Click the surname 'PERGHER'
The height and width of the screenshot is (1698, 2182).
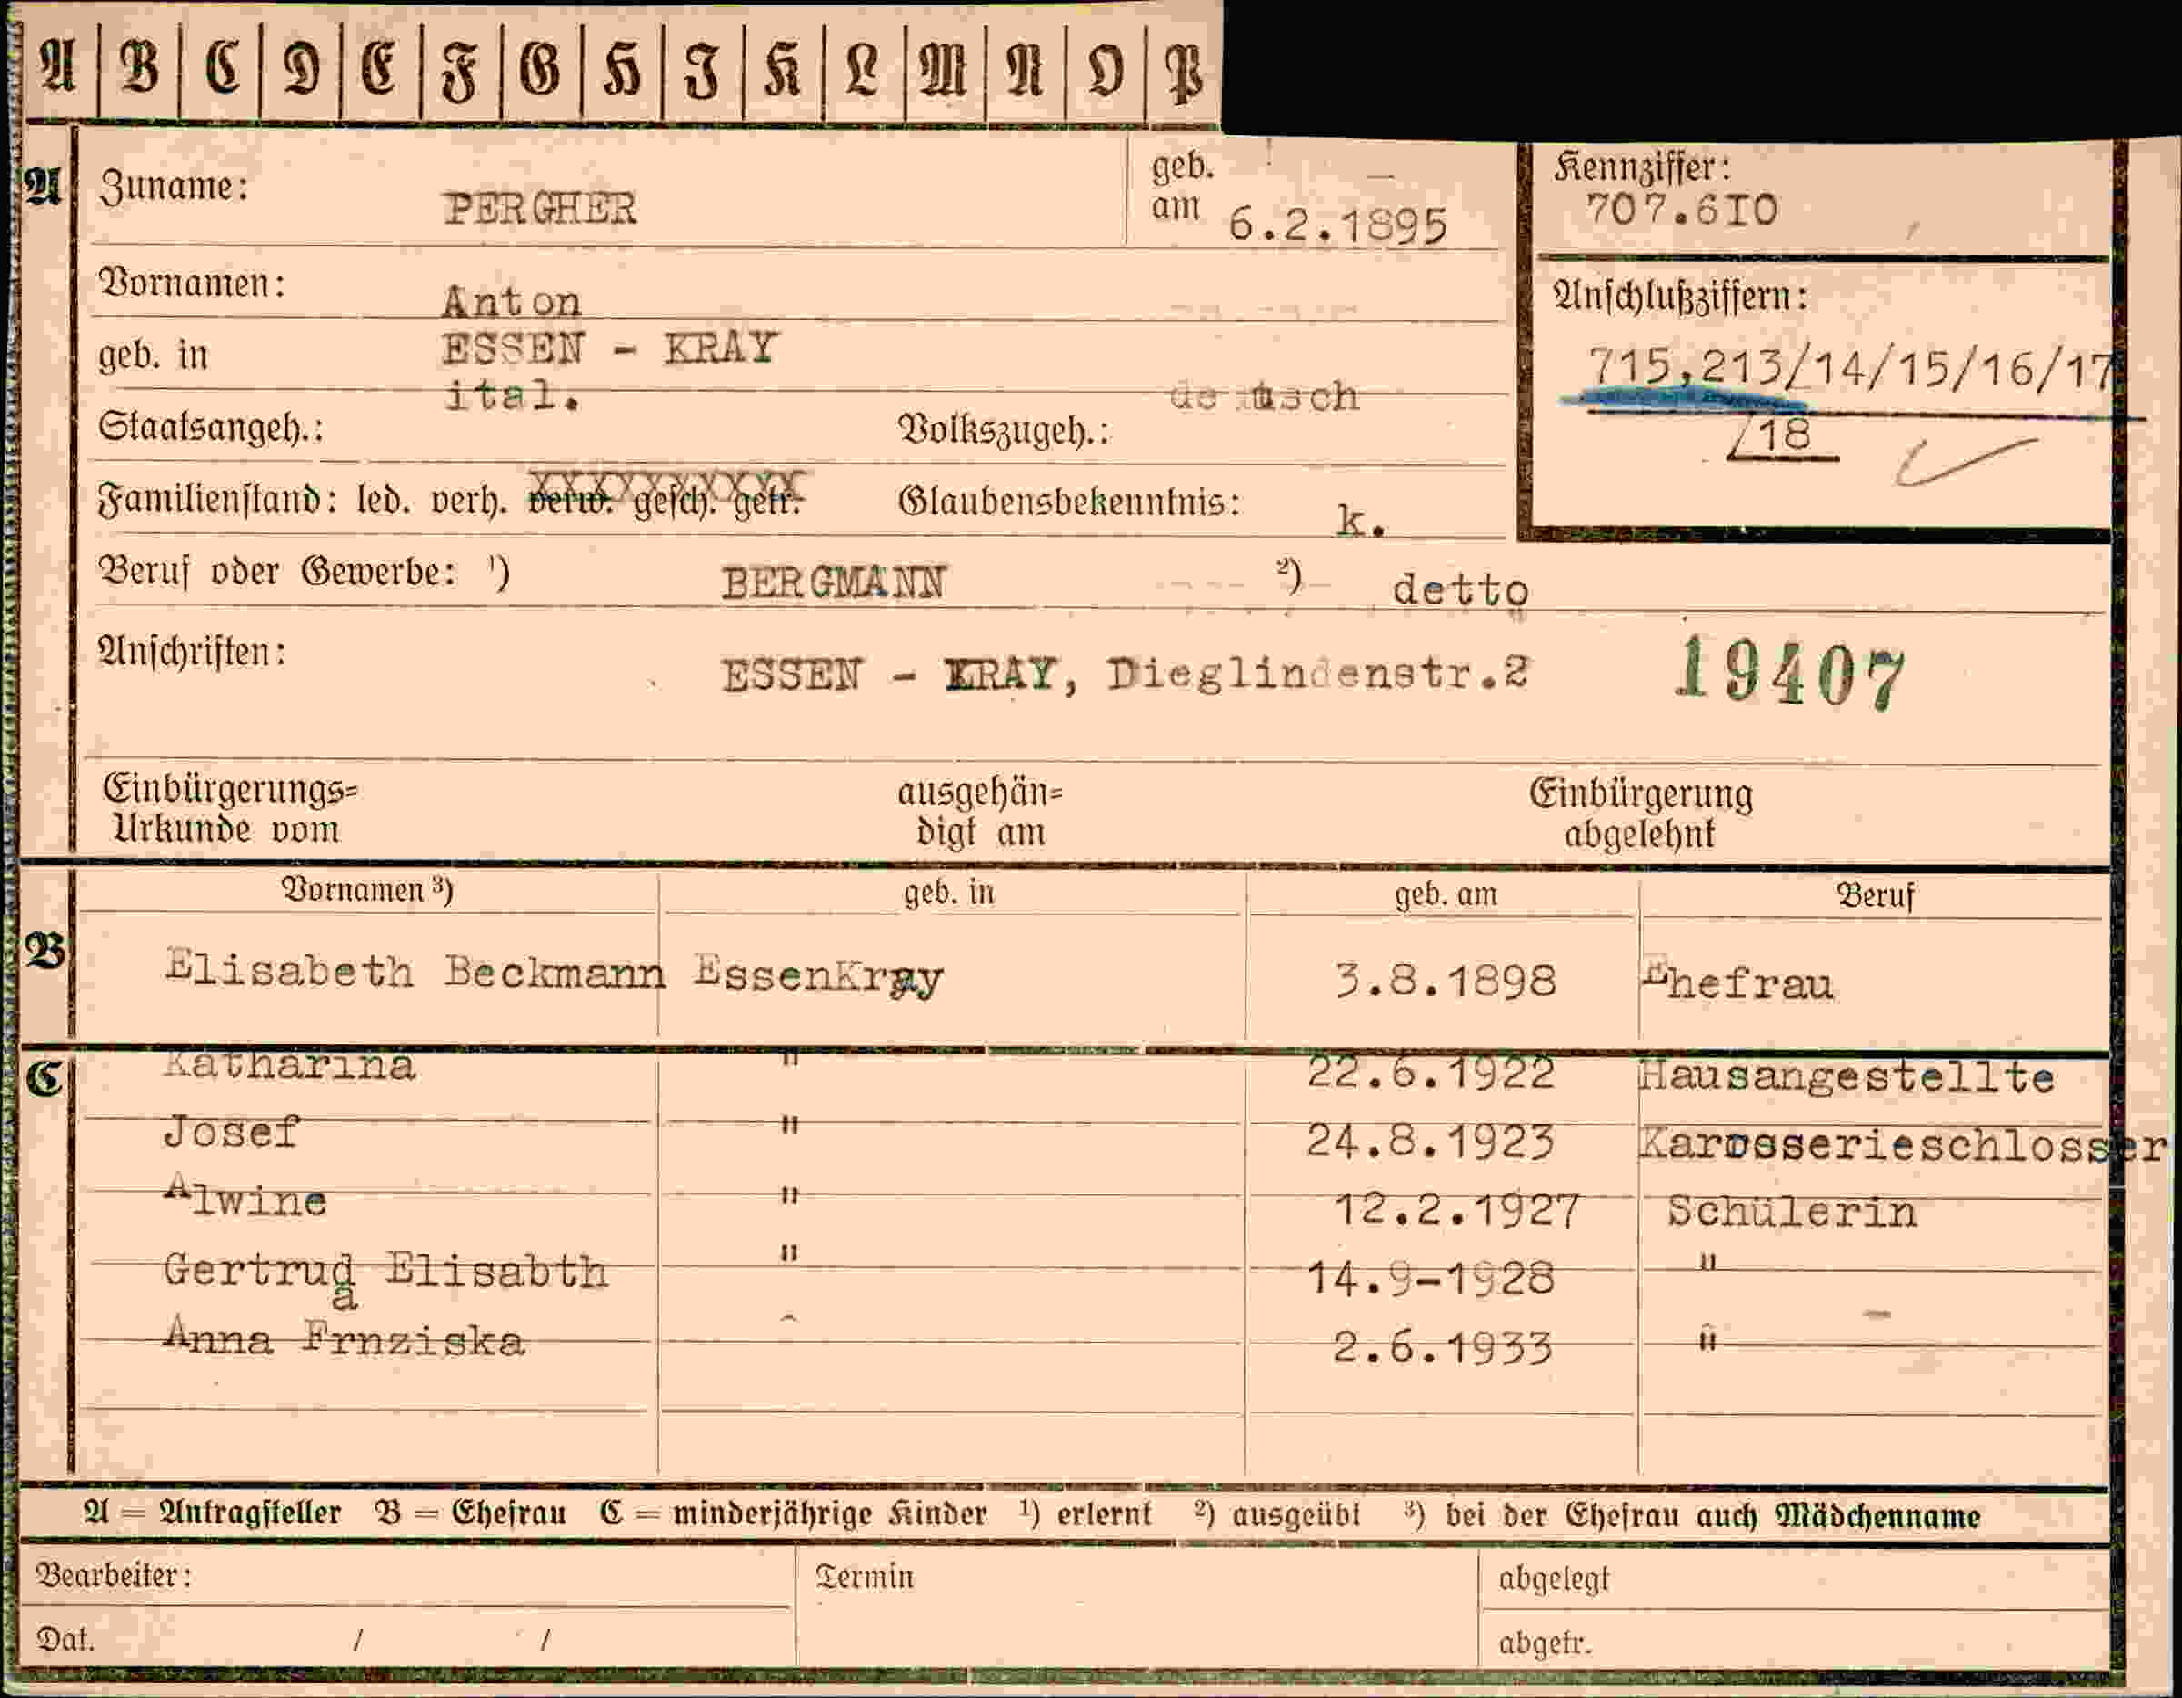coord(541,208)
